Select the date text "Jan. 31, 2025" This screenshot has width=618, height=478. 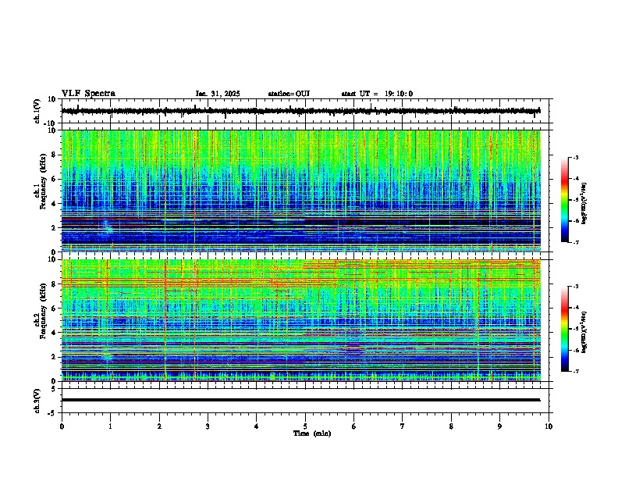[218, 94]
